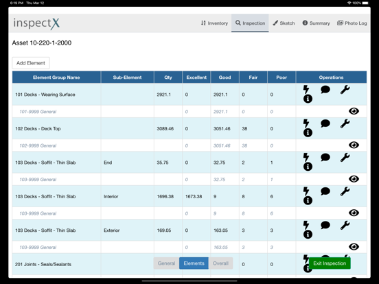Select the 101 Decks - Wearing Surface row name
This screenshot has height=284, width=379.
tap(45, 95)
